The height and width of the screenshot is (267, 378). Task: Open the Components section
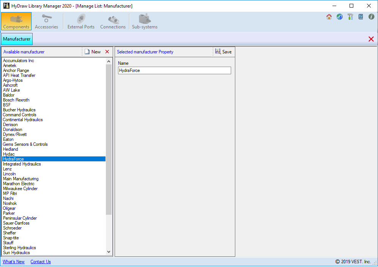16,22
